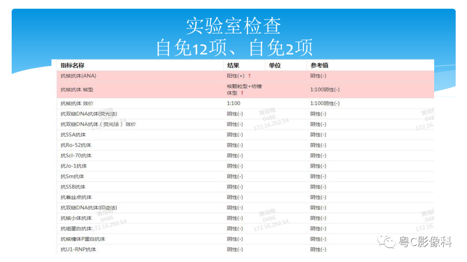The height and width of the screenshot is (262, 467).
Task: Click result 阴性(-) for 抗Ro-52抗体
Action: [235, 145]
